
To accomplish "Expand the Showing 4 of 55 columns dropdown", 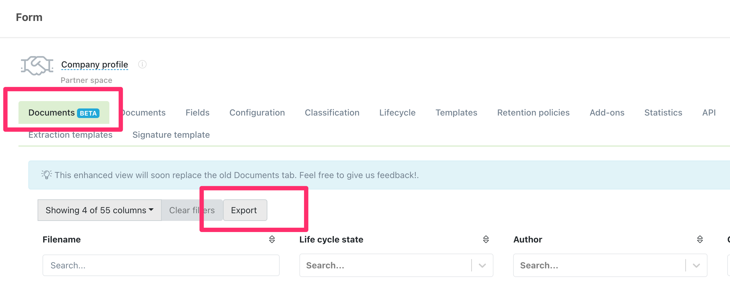I will (x=99, y=210).
